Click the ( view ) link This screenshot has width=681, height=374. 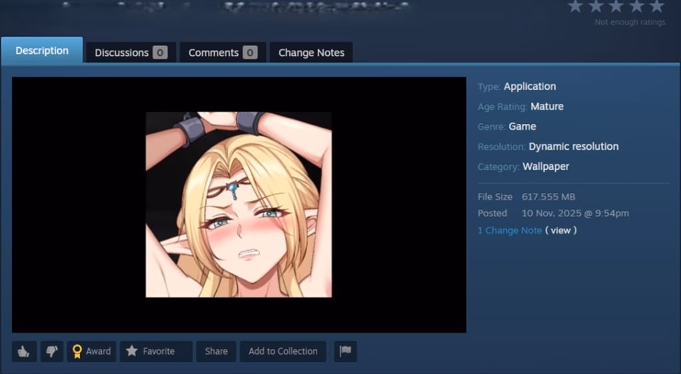(561, 231)
